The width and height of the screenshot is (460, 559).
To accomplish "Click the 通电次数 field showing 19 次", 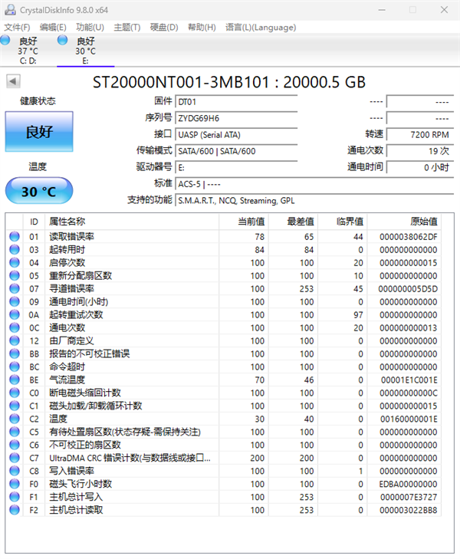I will click(420, 151).
